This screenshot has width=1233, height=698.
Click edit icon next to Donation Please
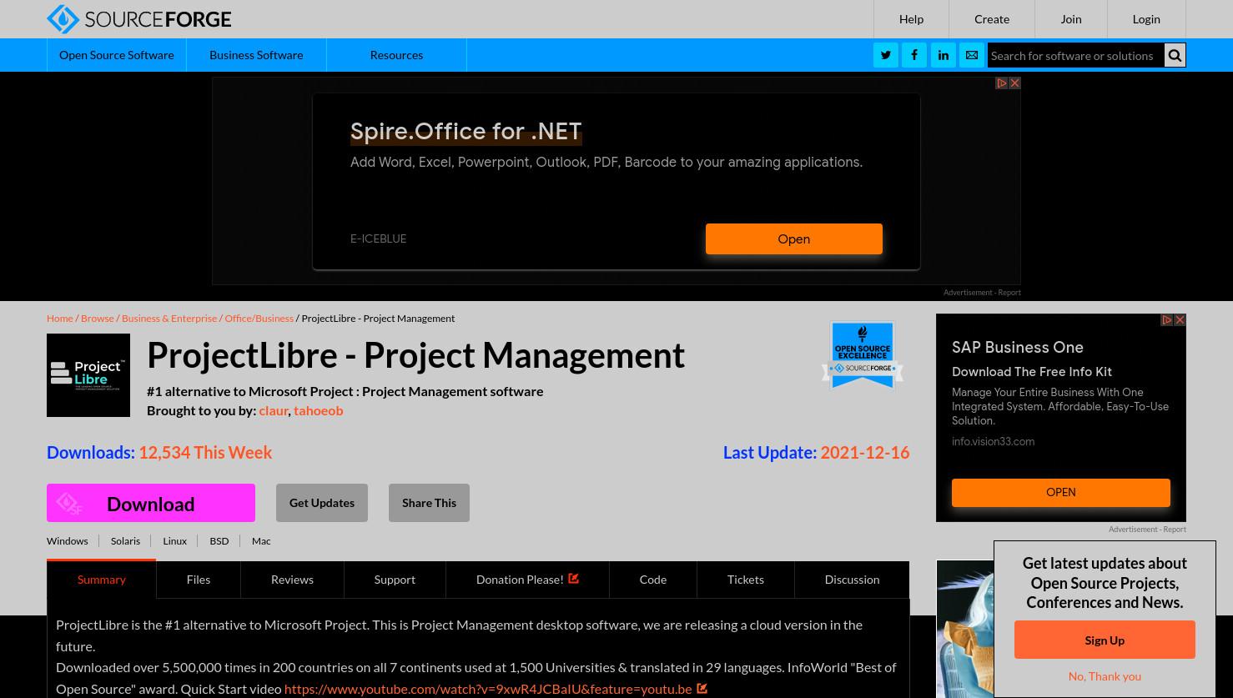coord(574,578)
